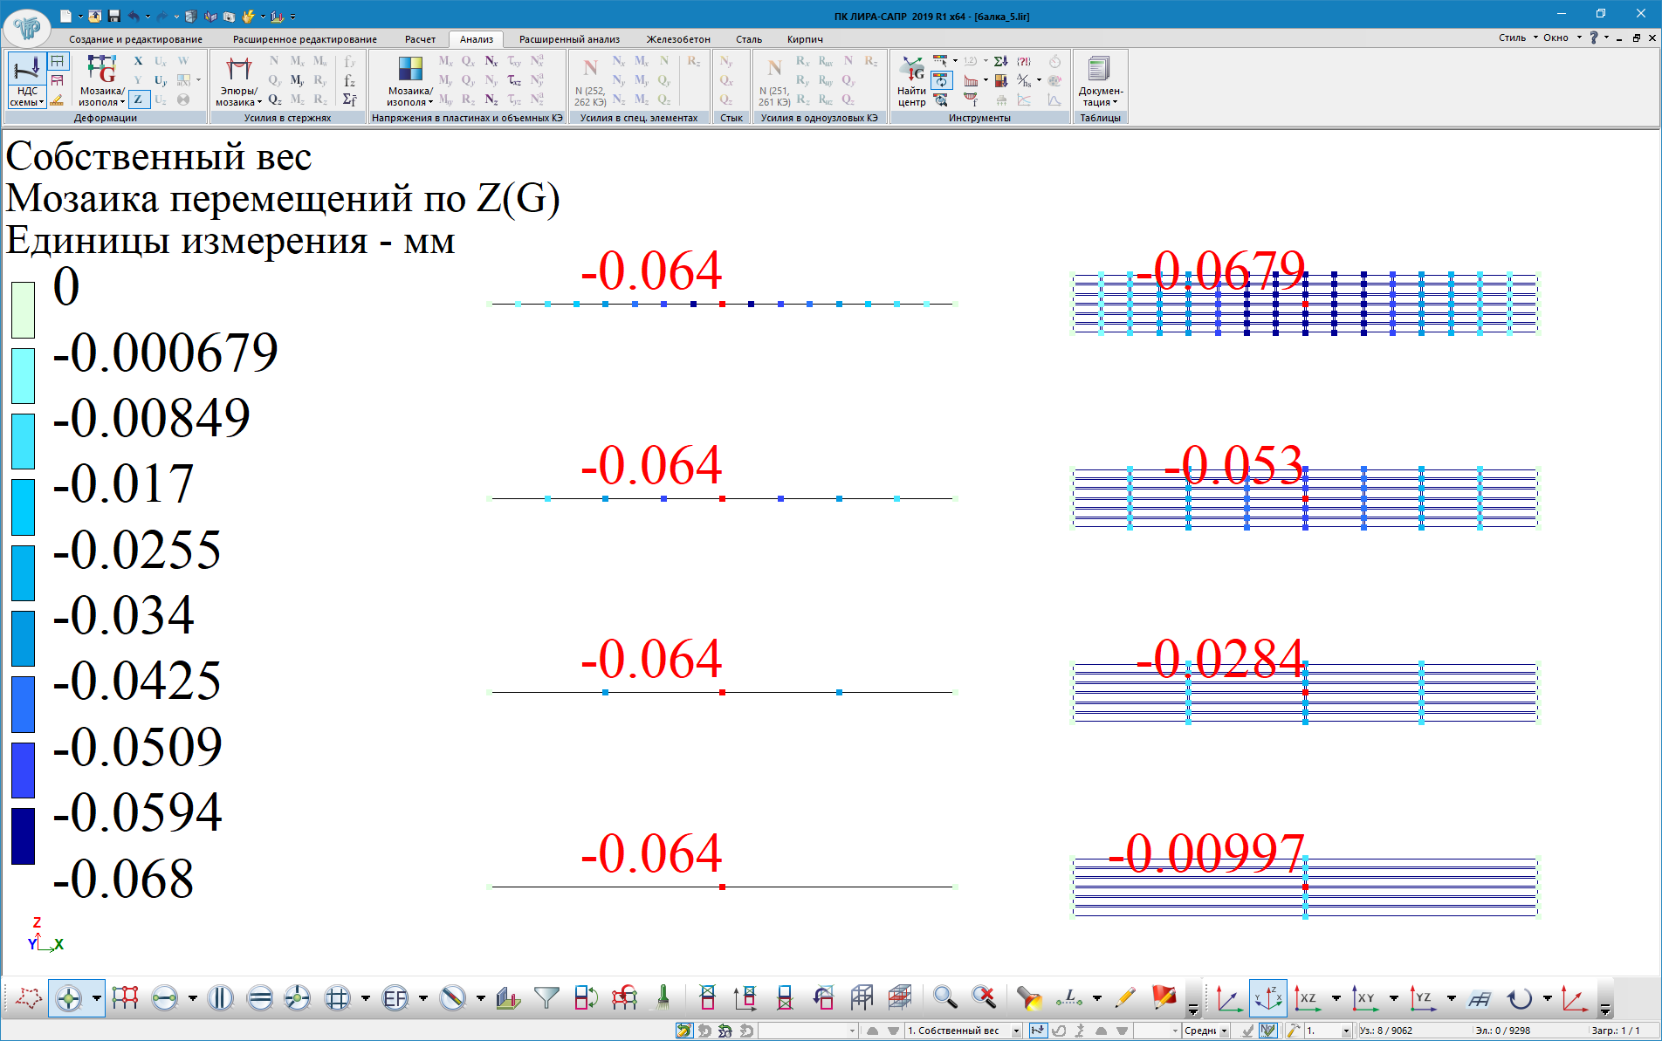
Task: Click the magnifier zoom icon in bottom toolbar
Action: [x=944, y=998]
